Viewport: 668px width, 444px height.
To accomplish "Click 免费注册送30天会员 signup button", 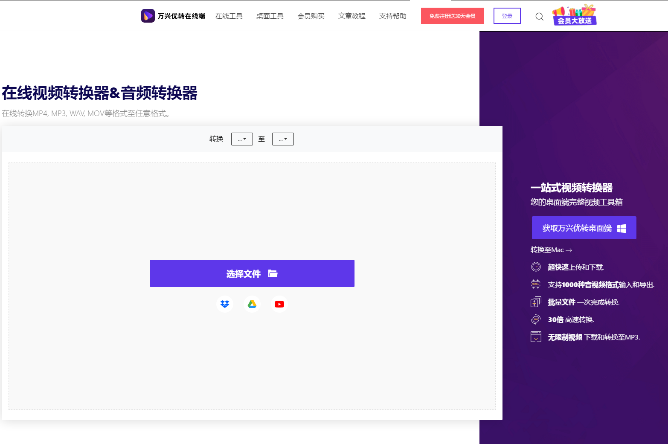I will (x=452, y=15).
